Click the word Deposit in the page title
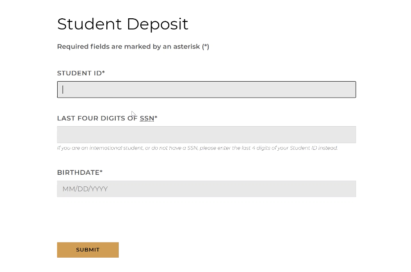411x272 pixels. 159,24
